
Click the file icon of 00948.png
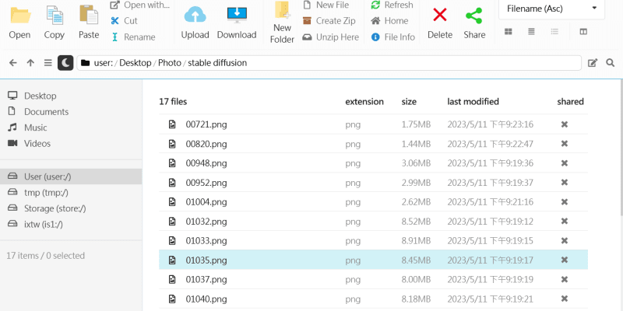[172, 163]
